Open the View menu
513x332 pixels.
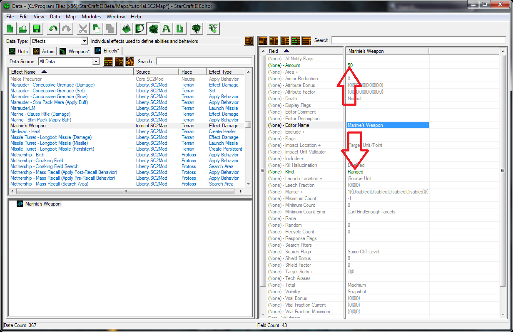pyautogui.click(x=39, y=17)
